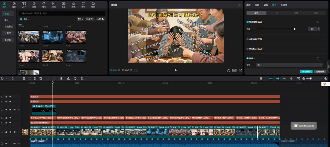Click the 导入 button with plus circle
The height and width of the screenshot is (147, 330).
point(24,19)
